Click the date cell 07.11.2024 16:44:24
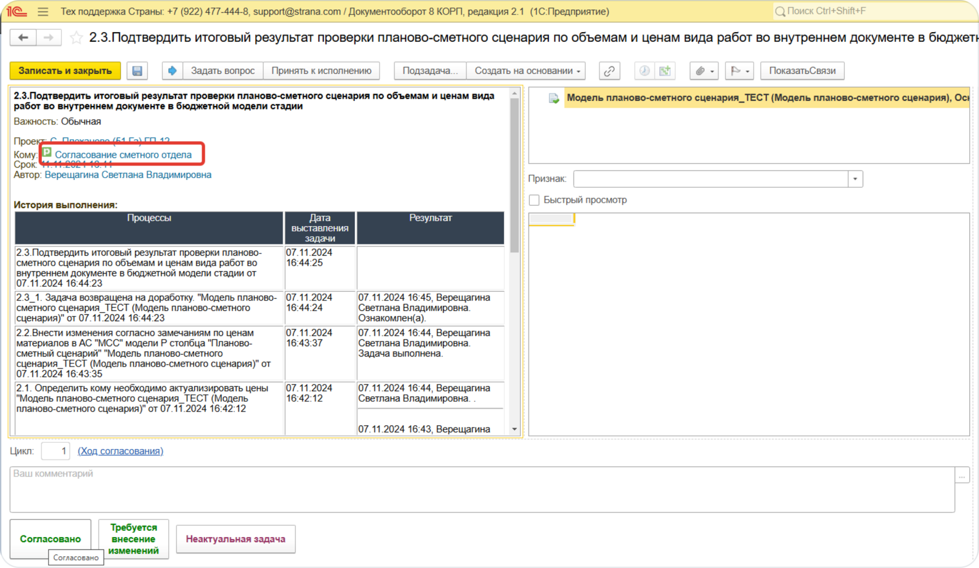Image resolution: width=979 pixels, height=568 pixels. pos(320,308)
